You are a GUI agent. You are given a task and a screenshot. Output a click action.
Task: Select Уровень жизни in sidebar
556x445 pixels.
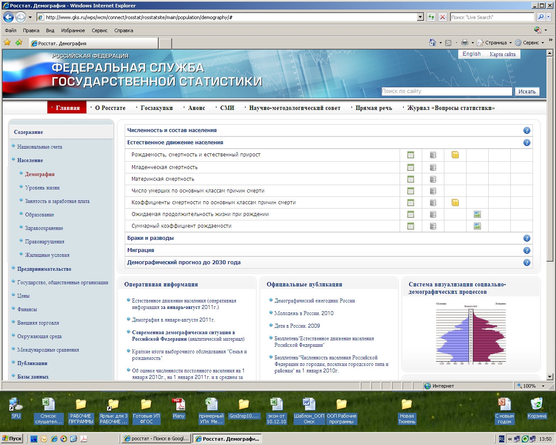click(42, 188)
